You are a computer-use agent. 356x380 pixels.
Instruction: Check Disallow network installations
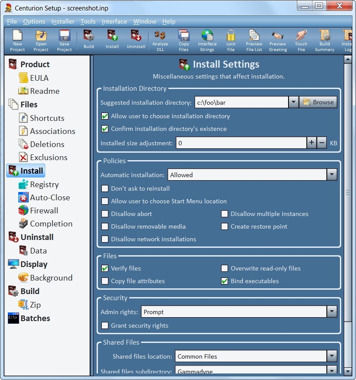pos(105,239)
